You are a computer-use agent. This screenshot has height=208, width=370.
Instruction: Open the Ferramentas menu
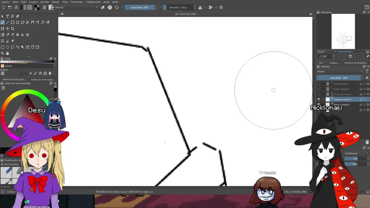tap(77, 2)
